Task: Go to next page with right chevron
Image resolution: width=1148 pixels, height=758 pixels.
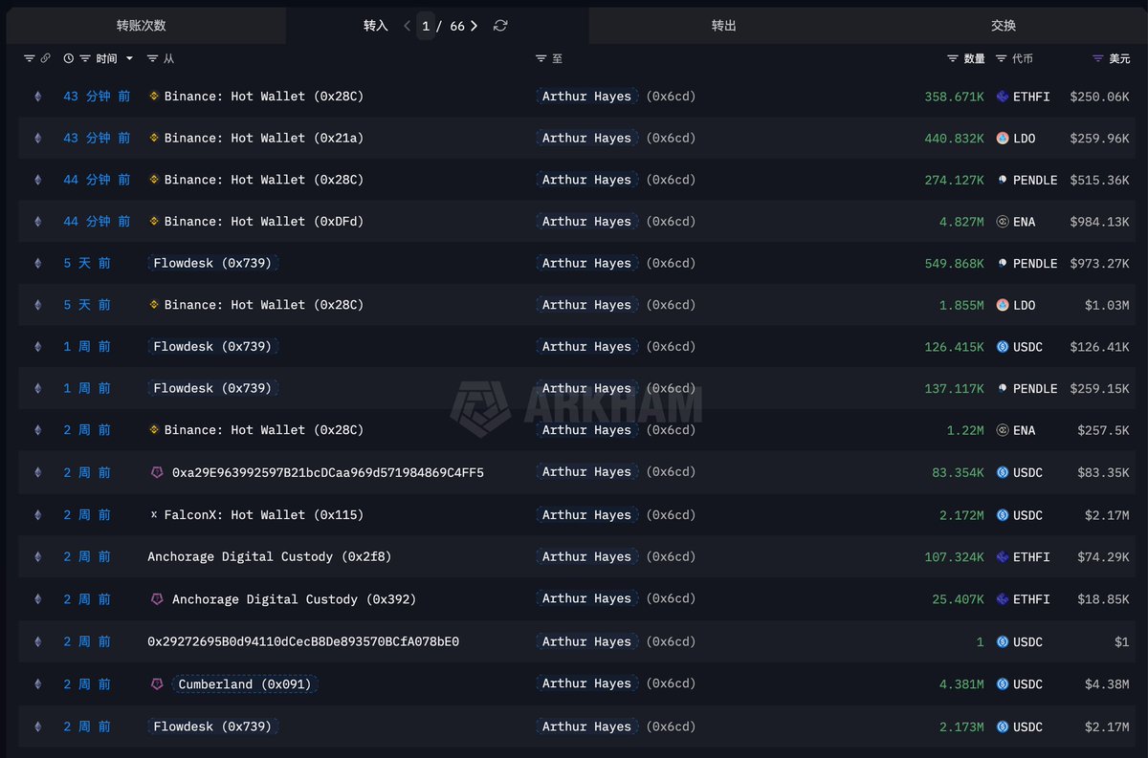Action: pos(475,26)
